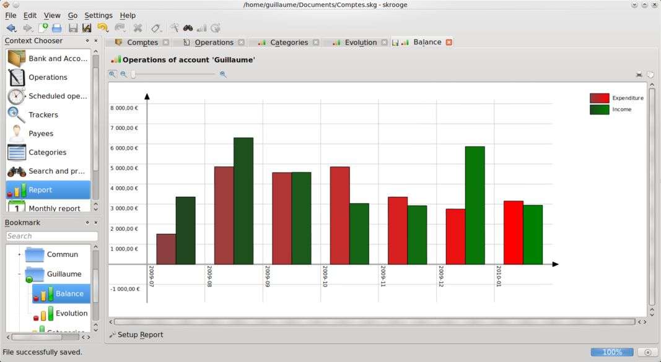
Task: Click the Undo arrow in toolbar
Action: [x=103, y=28]
